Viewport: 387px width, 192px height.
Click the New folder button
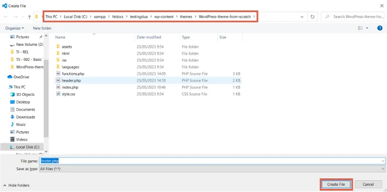pos(42,28)
